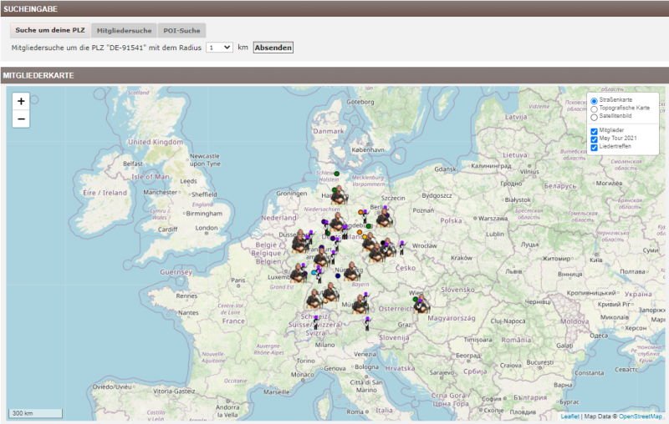Select the Straßenkarte base layer
Viewport: 669px width, 424px height.
[594, 101]
